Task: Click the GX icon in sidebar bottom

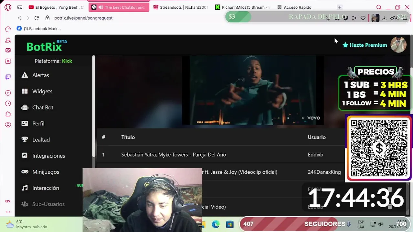Action: pos(8,201)
